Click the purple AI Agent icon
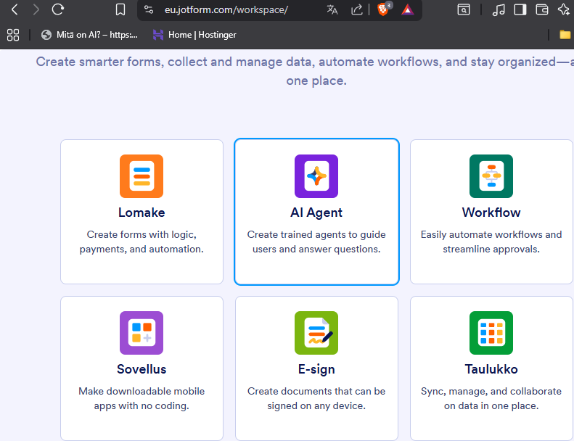This screenshot has height=441, width=574. click(x=316, y=176)
